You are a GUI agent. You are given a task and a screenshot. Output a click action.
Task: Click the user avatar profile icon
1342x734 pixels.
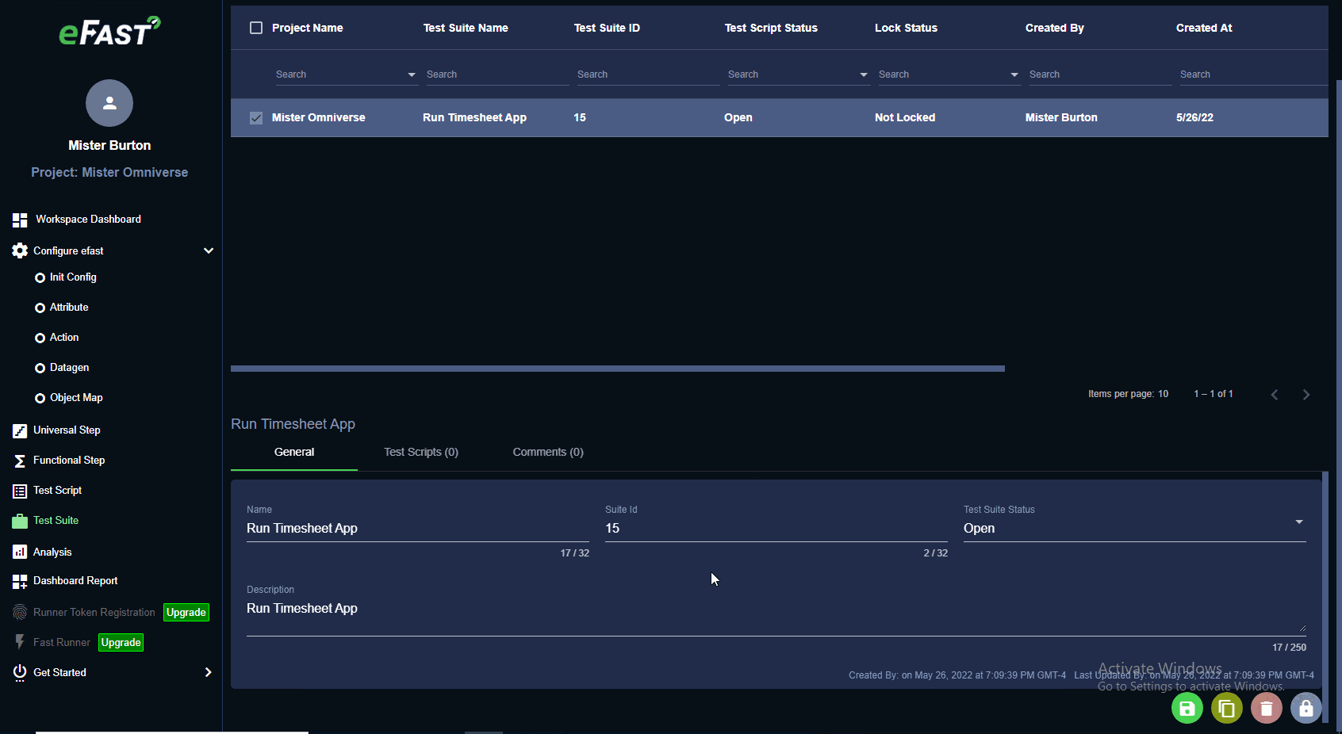coord(109,103)
